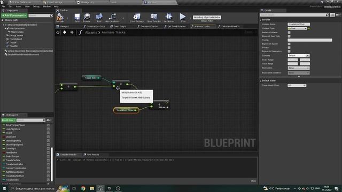Click the Play toolbar icon
Image resolution: width=342 pixels, height=192 pixels.
[183, 17]
